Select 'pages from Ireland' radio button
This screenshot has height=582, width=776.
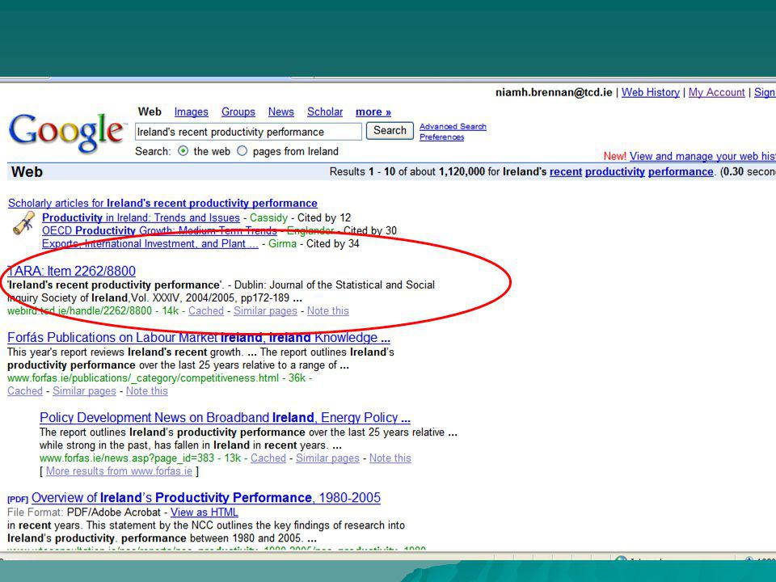242,151
